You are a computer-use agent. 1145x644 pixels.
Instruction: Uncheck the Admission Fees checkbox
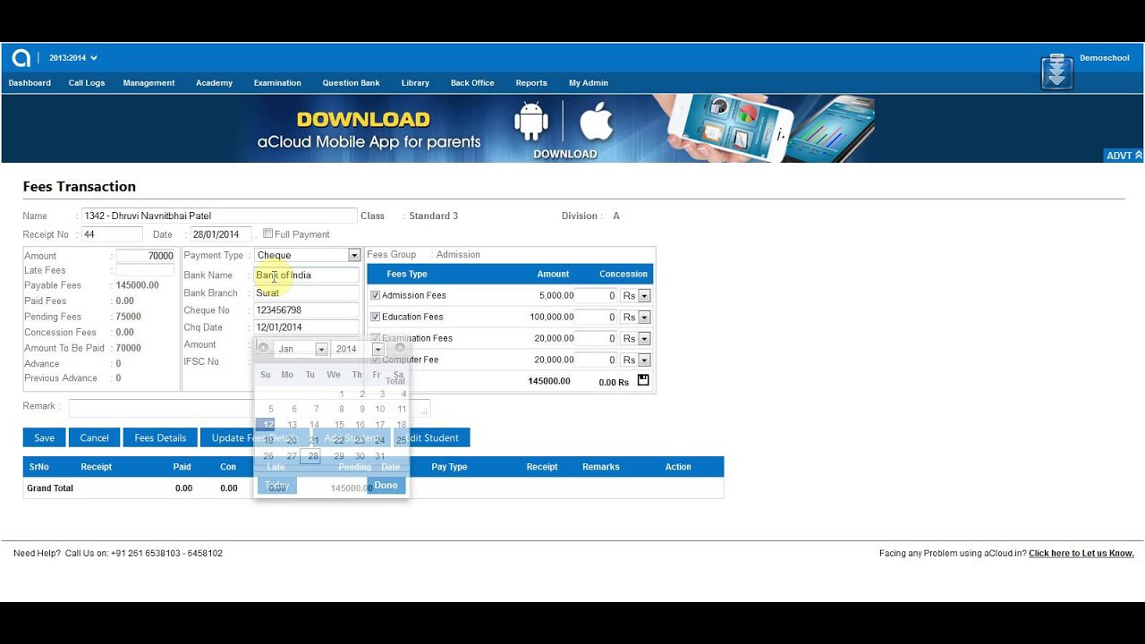click(376, 295)
